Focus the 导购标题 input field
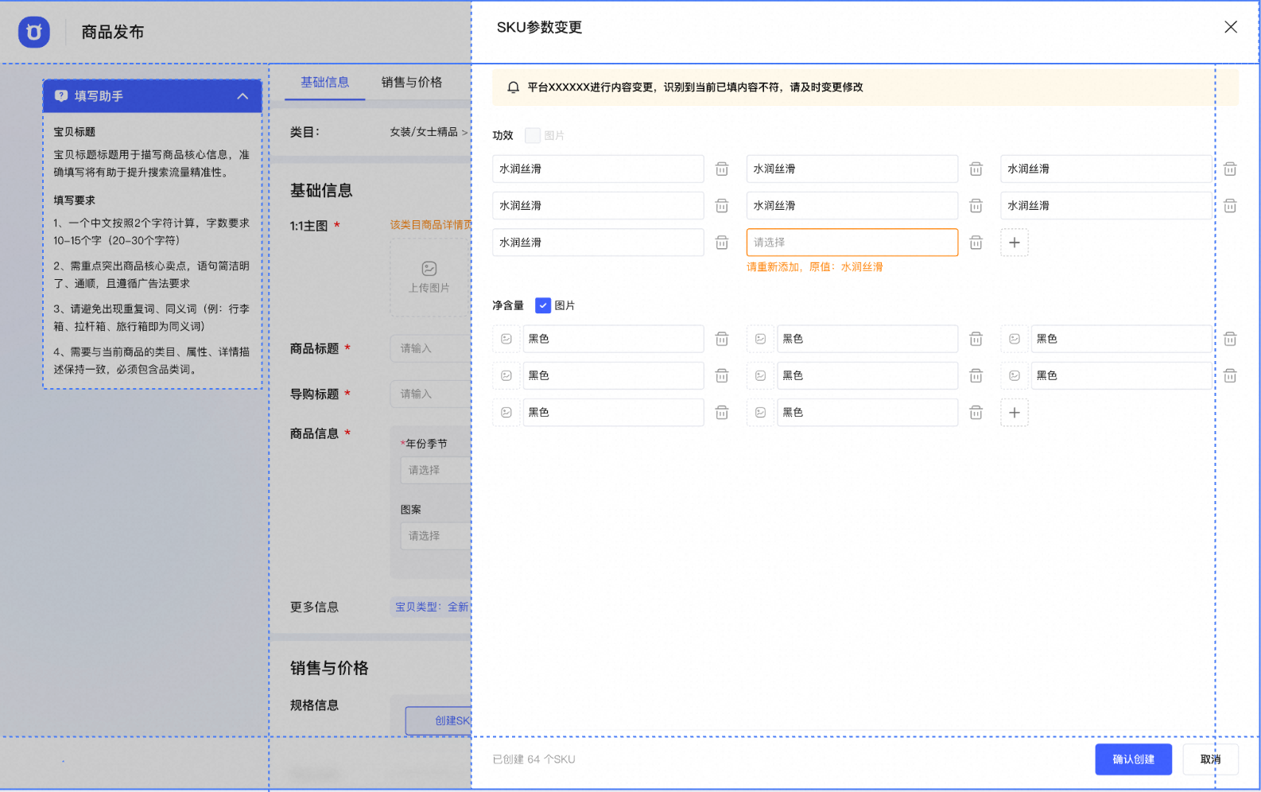Image resolution: width=1261 pixels, height=792 pixels. coord(430,394)
